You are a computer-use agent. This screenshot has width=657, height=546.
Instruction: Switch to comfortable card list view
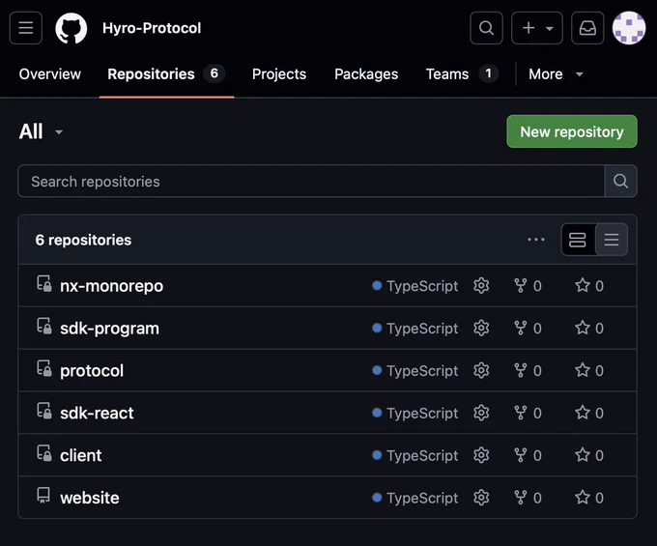pyautogui.click(x=578, y=240)
